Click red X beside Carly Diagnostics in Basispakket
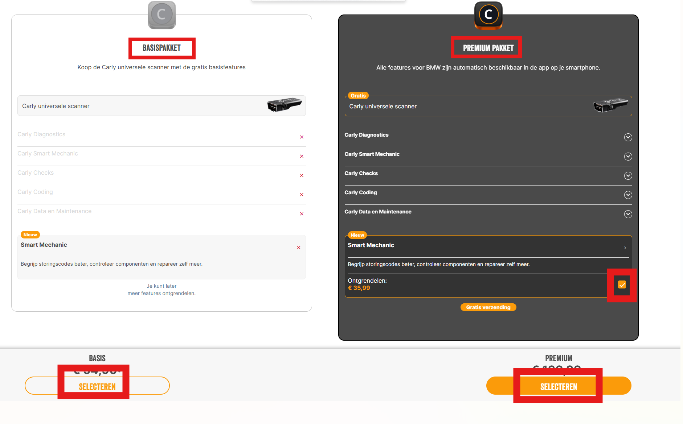The image size is (683, 424). 302,137
